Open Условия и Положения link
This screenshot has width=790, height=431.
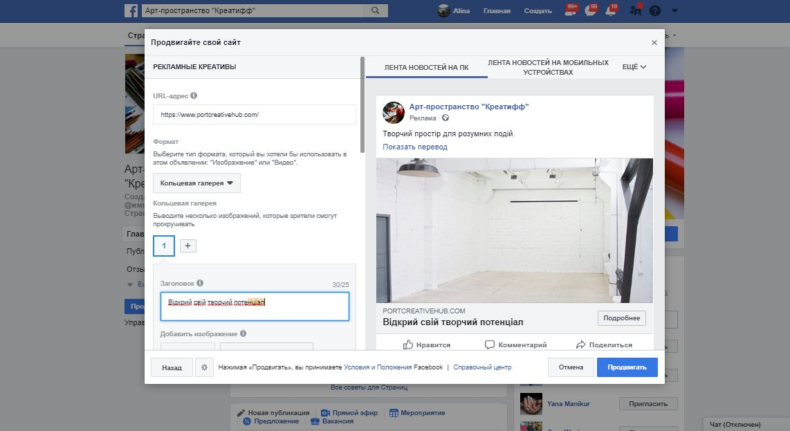(378, 367)
